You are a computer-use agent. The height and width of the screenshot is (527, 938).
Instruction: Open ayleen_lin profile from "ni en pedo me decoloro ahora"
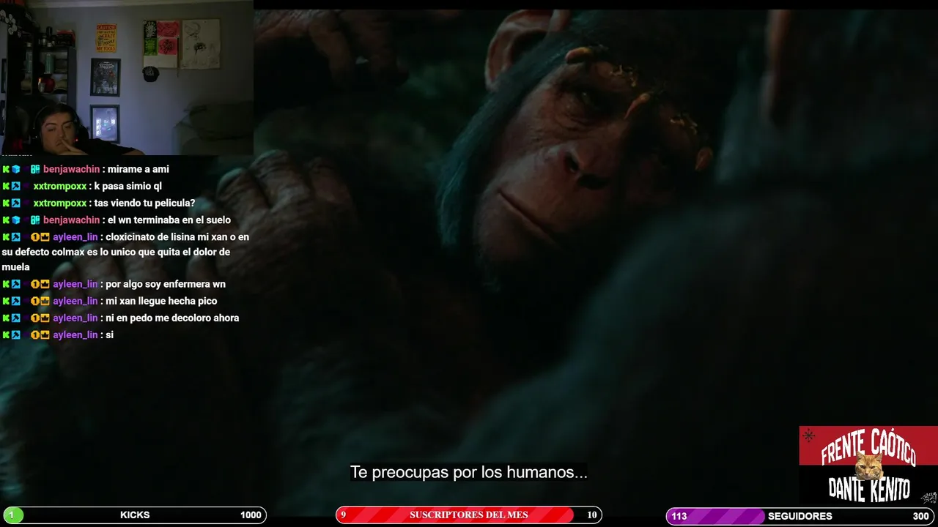tap(75, 318)
